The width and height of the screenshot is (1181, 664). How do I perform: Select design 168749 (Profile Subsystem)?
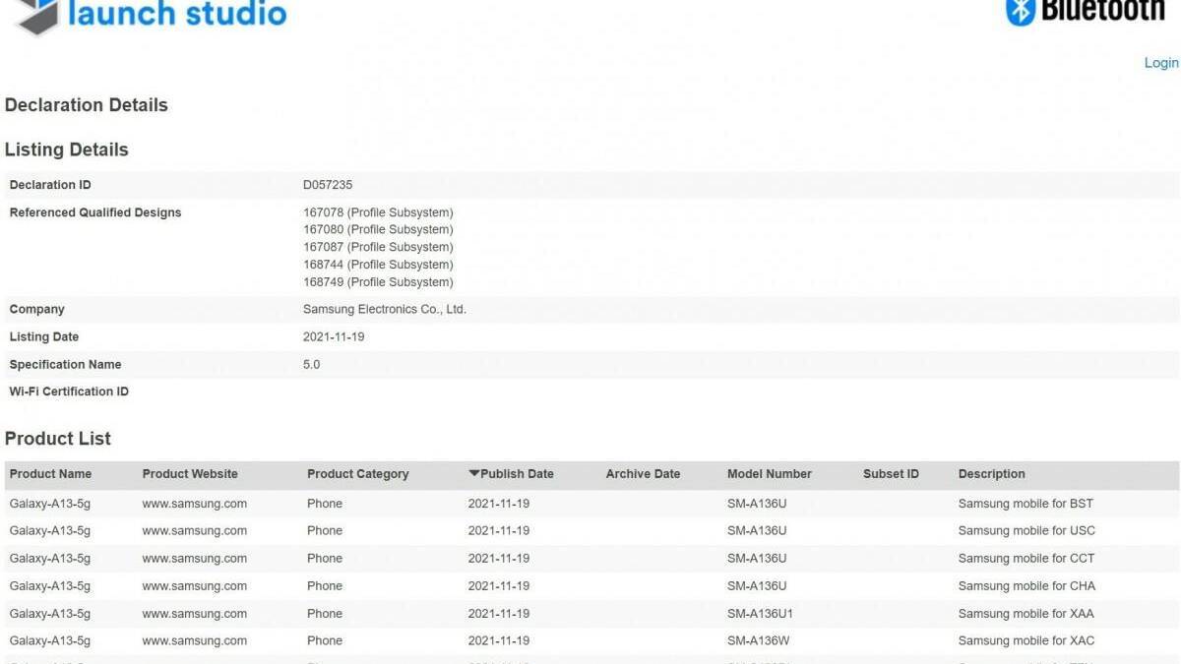[378, 282]
